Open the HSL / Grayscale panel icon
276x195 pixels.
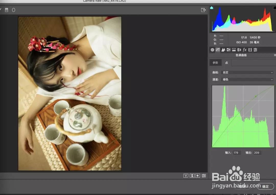click(228, 50)
